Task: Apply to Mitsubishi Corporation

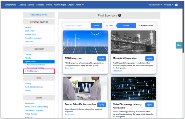Action: [149, 58]
